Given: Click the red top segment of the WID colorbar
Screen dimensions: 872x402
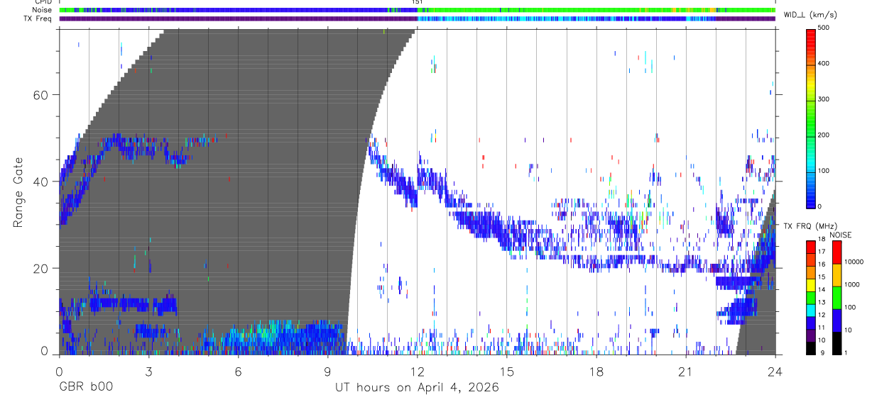Looking at the screenshot, I should [811, 38].
